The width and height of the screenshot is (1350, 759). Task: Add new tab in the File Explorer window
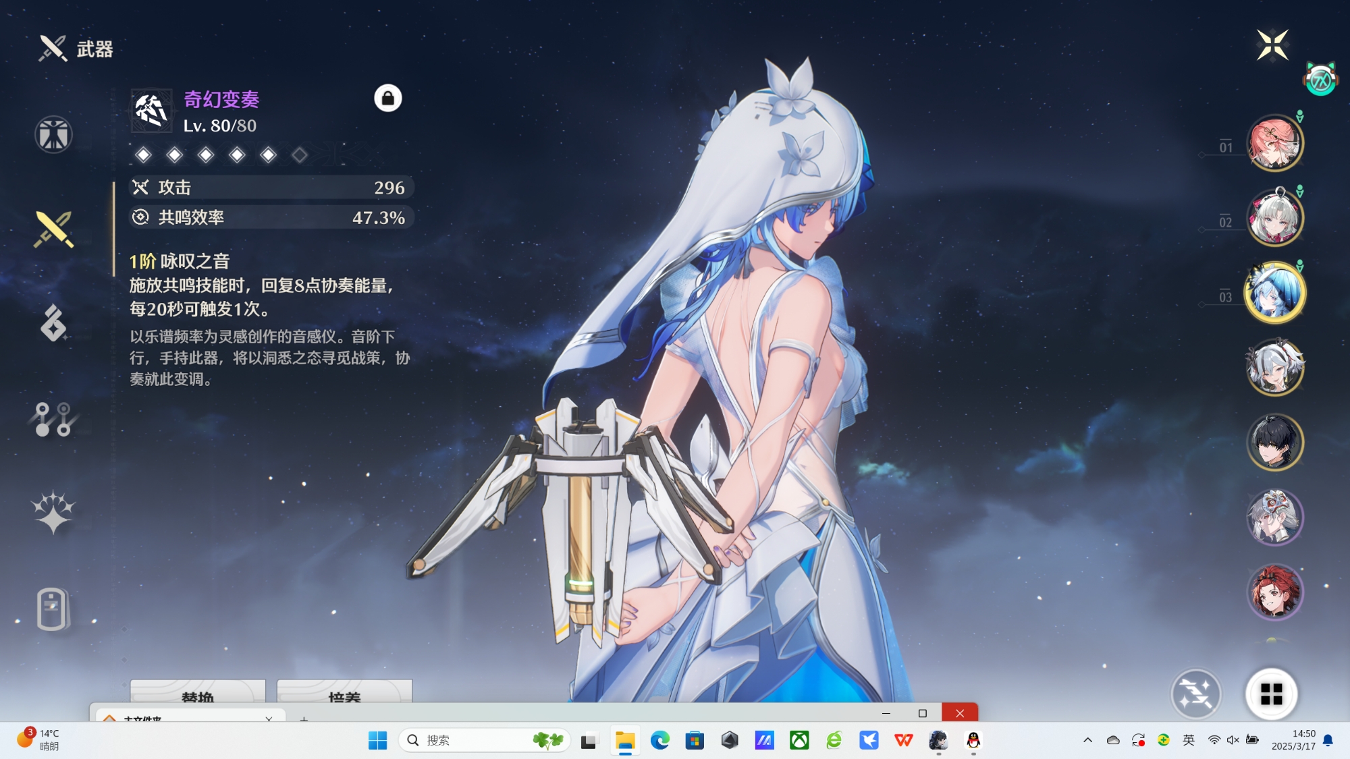click(304, 719)
